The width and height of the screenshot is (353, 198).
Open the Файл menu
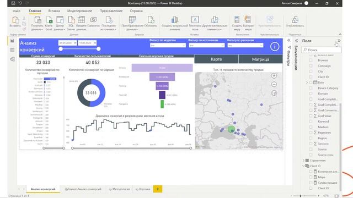point(17,11)
